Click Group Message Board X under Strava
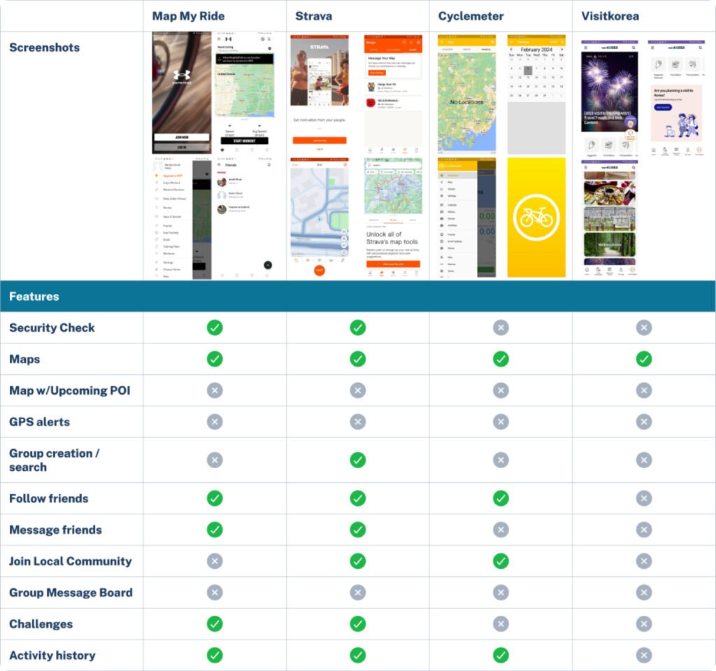This screenshot has width=716, height=671. tap(357, 593)
